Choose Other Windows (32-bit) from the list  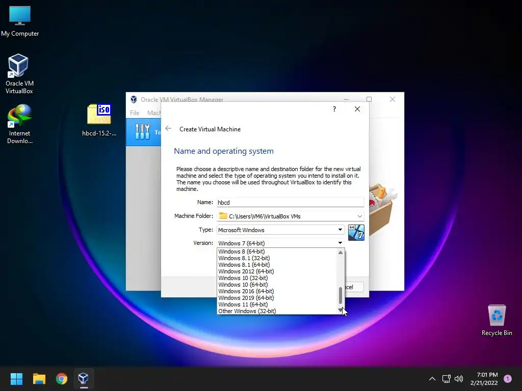(277, 311)
